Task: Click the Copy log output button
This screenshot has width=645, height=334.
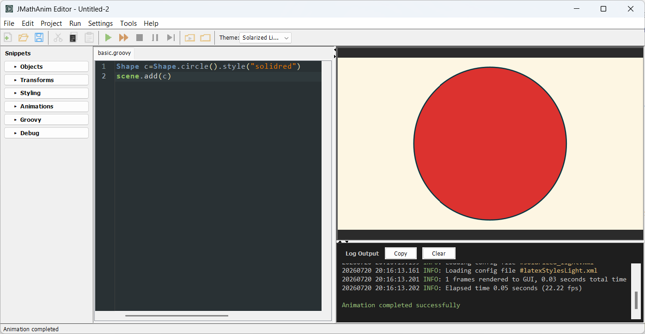Action: (x=401, y=253)
